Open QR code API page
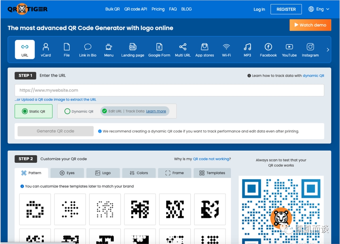This screenshot has height=244, width=340. pyautogui.click(x=136, y=9)
